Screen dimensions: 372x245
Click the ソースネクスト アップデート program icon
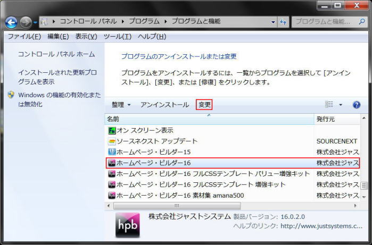pos(112,141)
